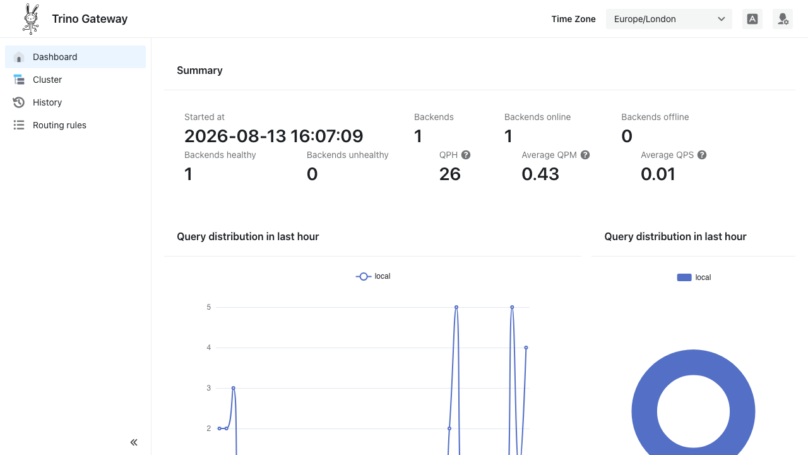The image size is (808, 455).
Task: Select the Cluster menu item
Action: (75, 80)
